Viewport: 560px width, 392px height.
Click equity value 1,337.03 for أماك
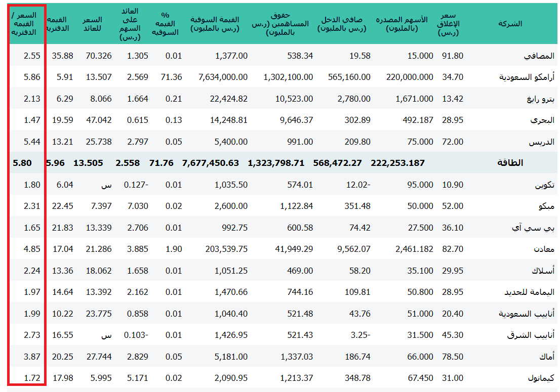tap(296, 357)
